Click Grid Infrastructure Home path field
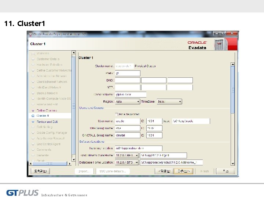 coord(163,155)
